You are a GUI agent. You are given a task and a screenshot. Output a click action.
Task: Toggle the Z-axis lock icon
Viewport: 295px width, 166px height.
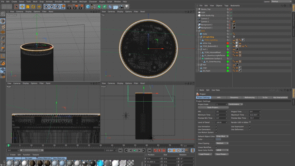point(57,7)
